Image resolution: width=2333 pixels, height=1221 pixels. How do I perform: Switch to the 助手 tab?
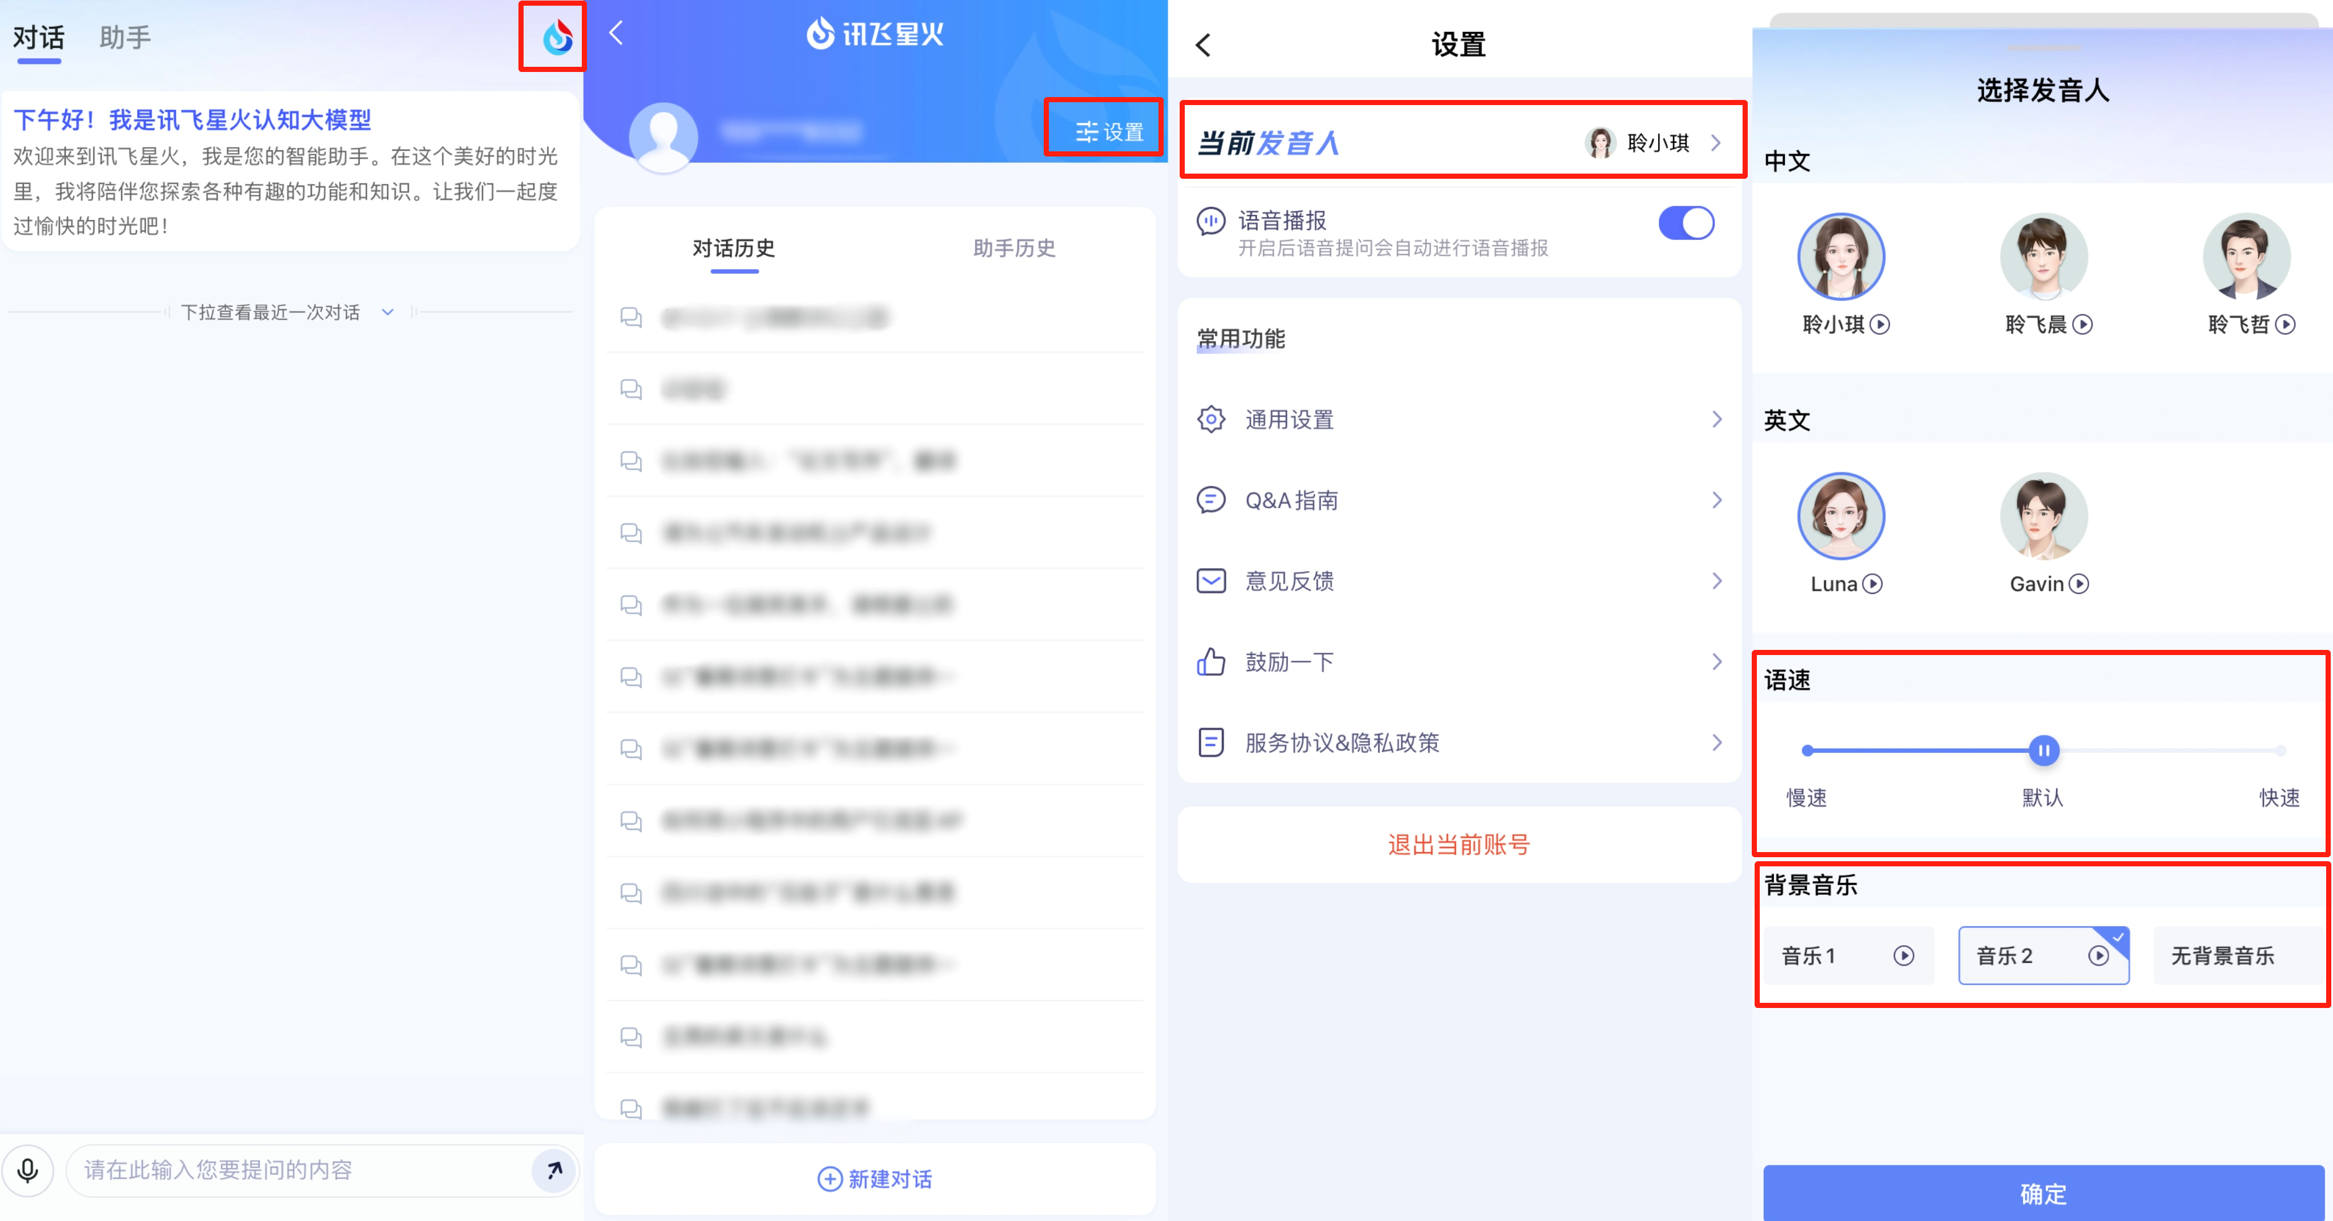(125, 38)
